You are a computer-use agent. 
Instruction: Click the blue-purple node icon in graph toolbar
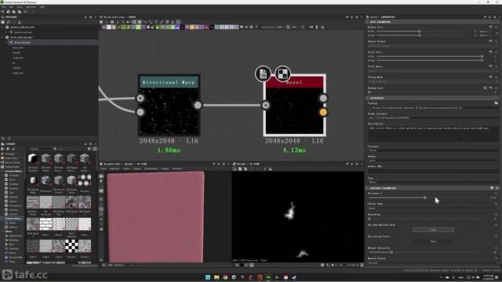(x=178, y=27)
